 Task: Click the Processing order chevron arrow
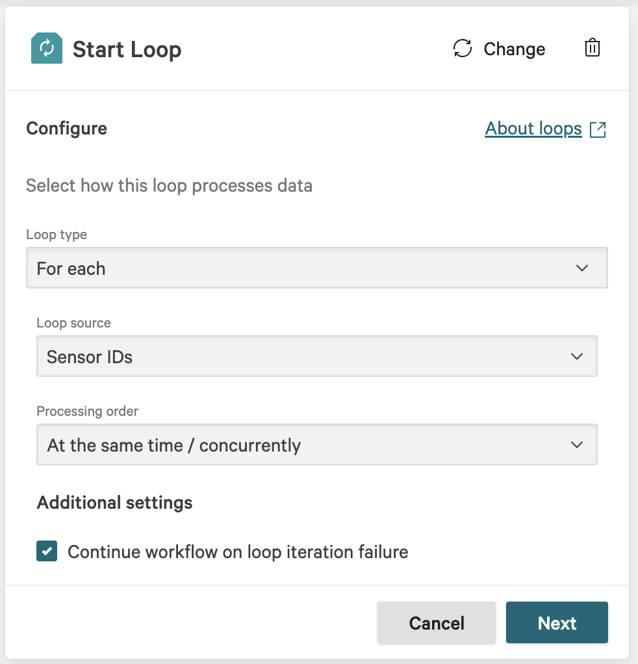[576, 445]
